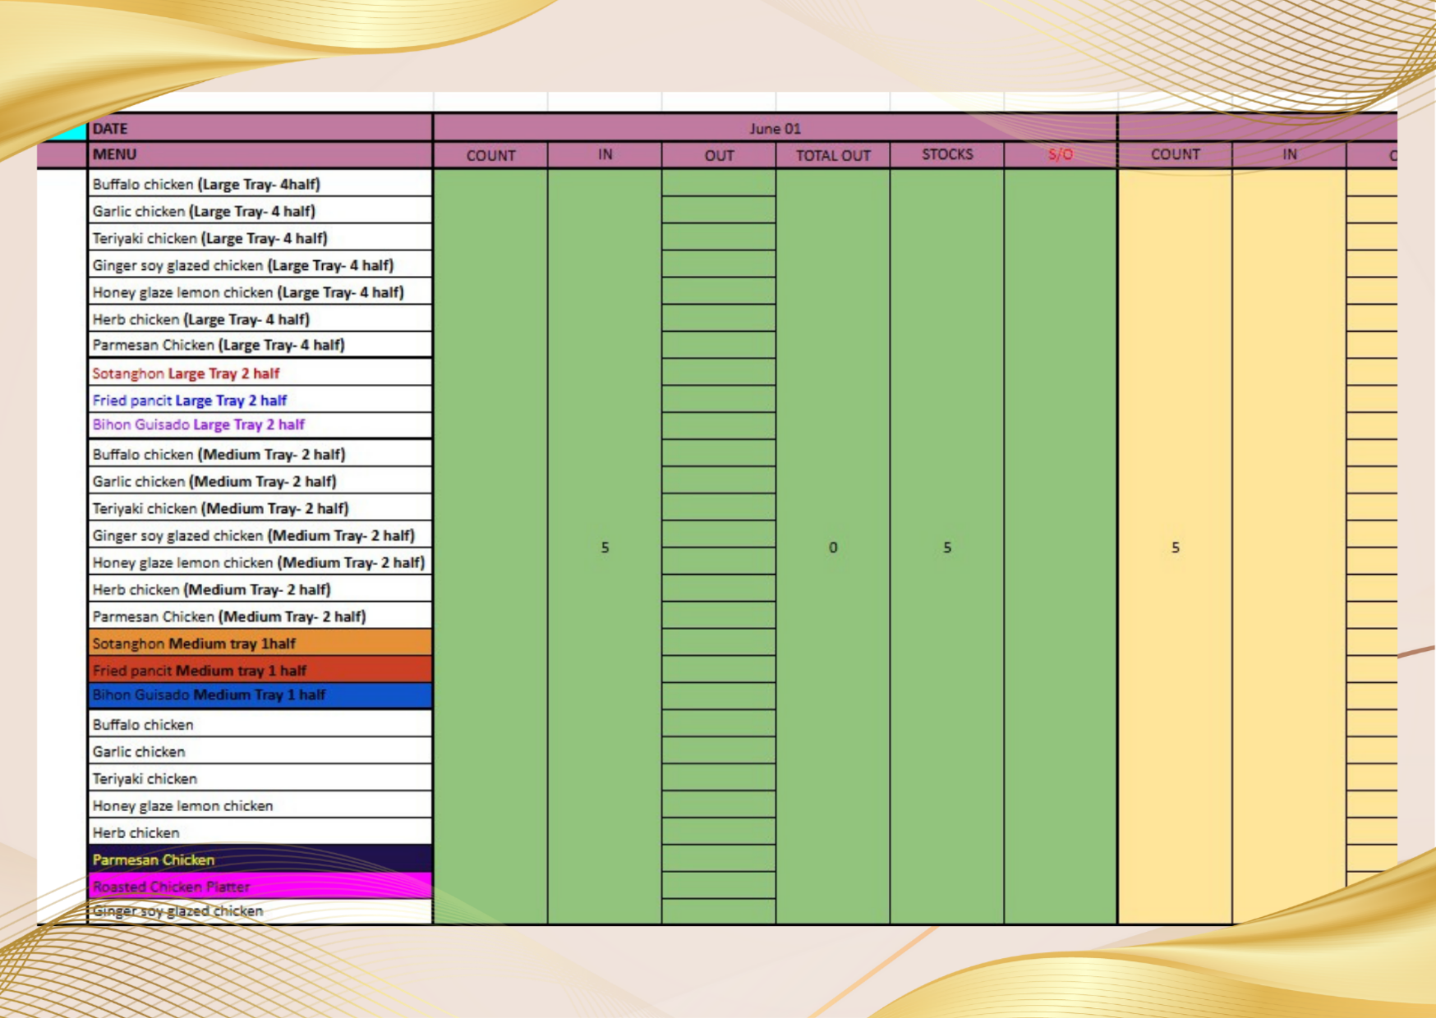This screenshot has height=1018, width=1436.
Task: Click the red S/O column header
Action: pos(1060,154)
